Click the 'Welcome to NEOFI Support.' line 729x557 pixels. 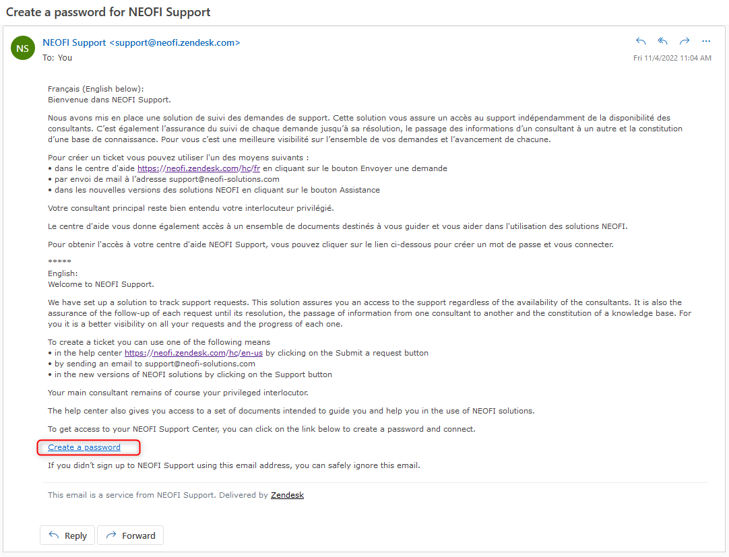[x=101, y=284]
